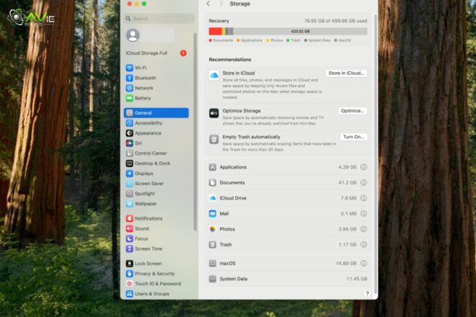Click the Photos row label

(227, 229)
